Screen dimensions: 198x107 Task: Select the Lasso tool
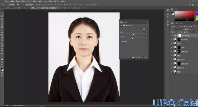pos(2,16)
